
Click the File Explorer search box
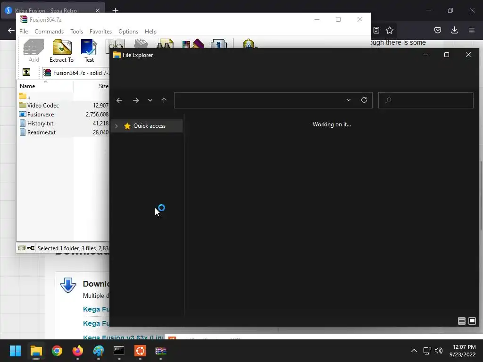click(426, 100)
